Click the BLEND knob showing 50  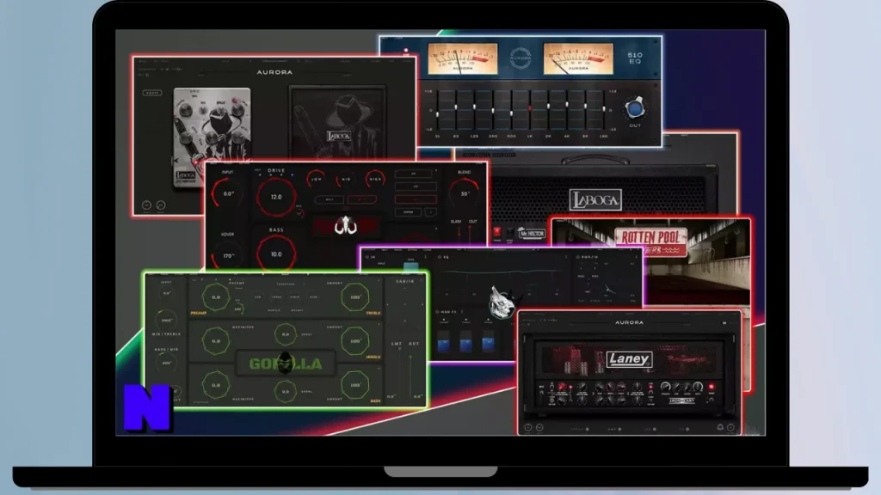tap(465, 193)
